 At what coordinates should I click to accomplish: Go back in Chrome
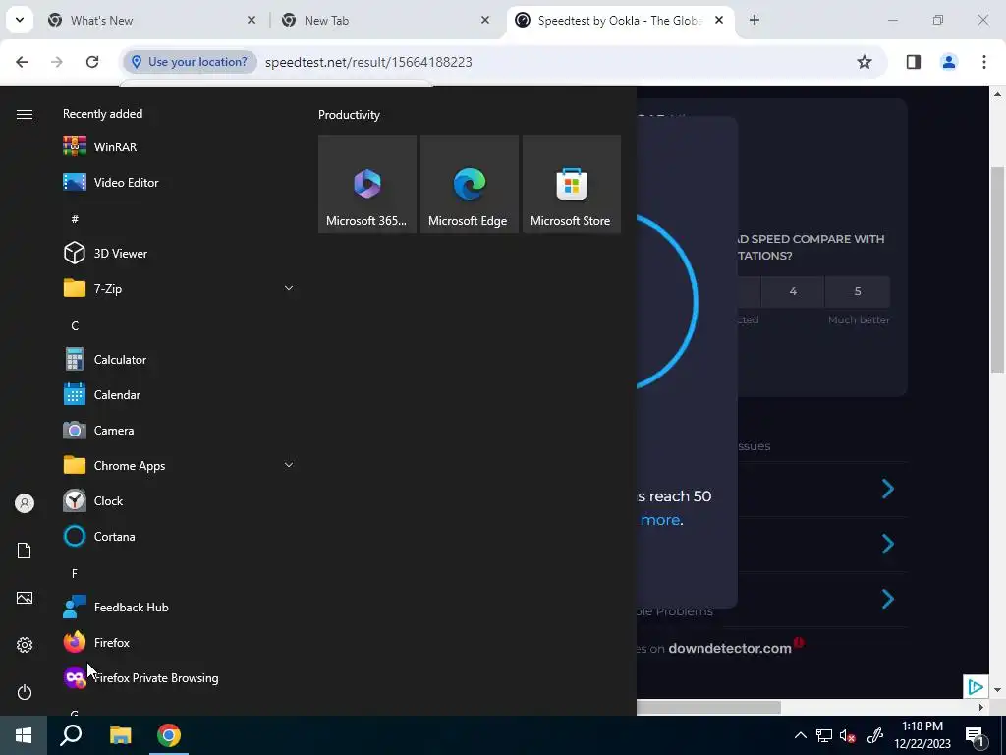(22, 62)
